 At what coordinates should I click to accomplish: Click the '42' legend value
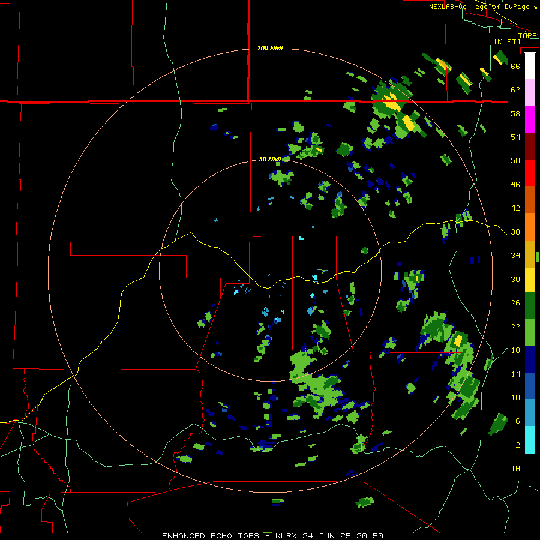tap(515, 208)
